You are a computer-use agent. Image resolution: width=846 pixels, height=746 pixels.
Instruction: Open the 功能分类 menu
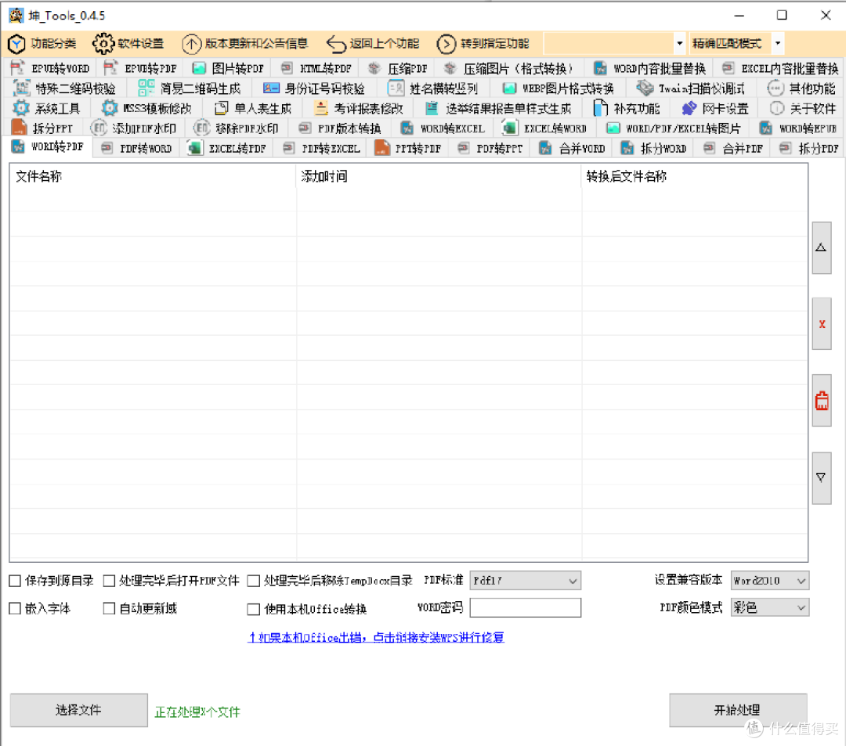click(42, 44)
